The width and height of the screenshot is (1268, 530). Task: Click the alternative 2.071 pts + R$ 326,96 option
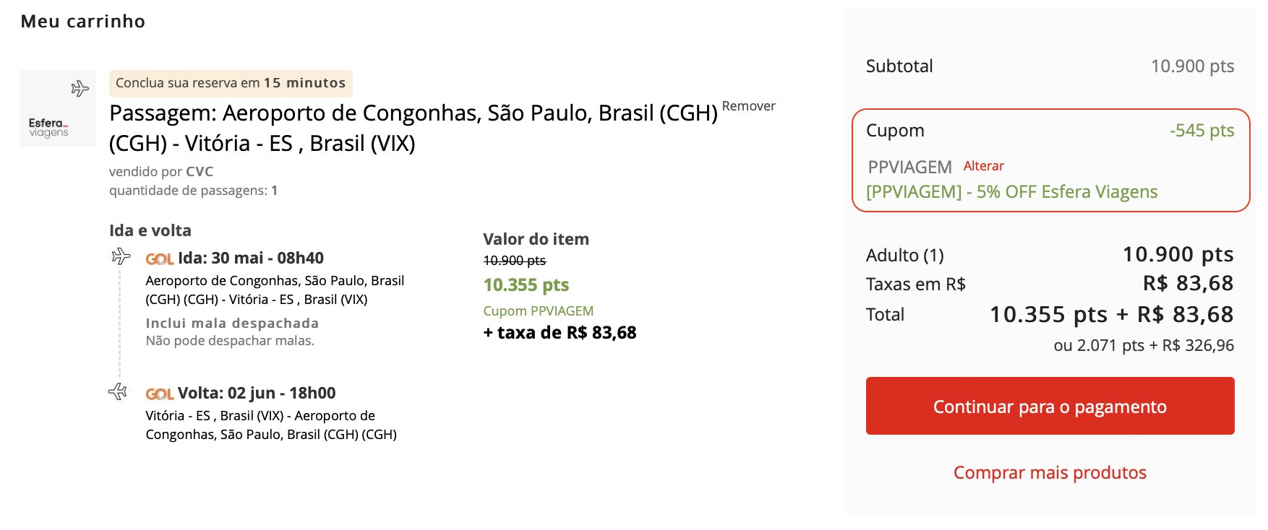point(1144,345)
